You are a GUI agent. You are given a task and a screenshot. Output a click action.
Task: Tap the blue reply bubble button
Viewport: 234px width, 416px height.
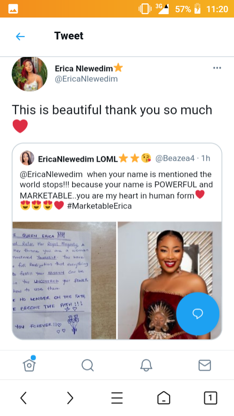point(197,314)
